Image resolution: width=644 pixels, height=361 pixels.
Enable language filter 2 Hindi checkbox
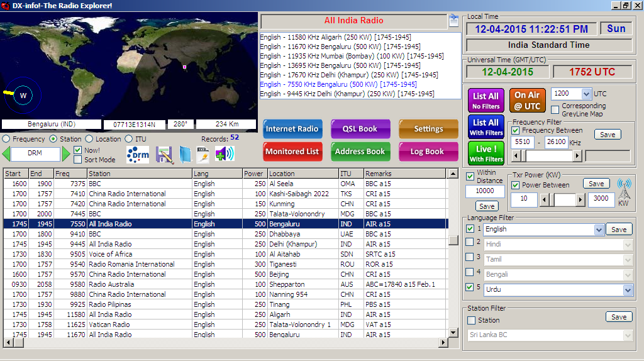[x=470, y=242]
